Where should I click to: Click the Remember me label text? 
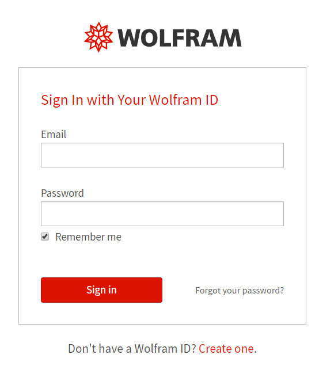[88, 237]
